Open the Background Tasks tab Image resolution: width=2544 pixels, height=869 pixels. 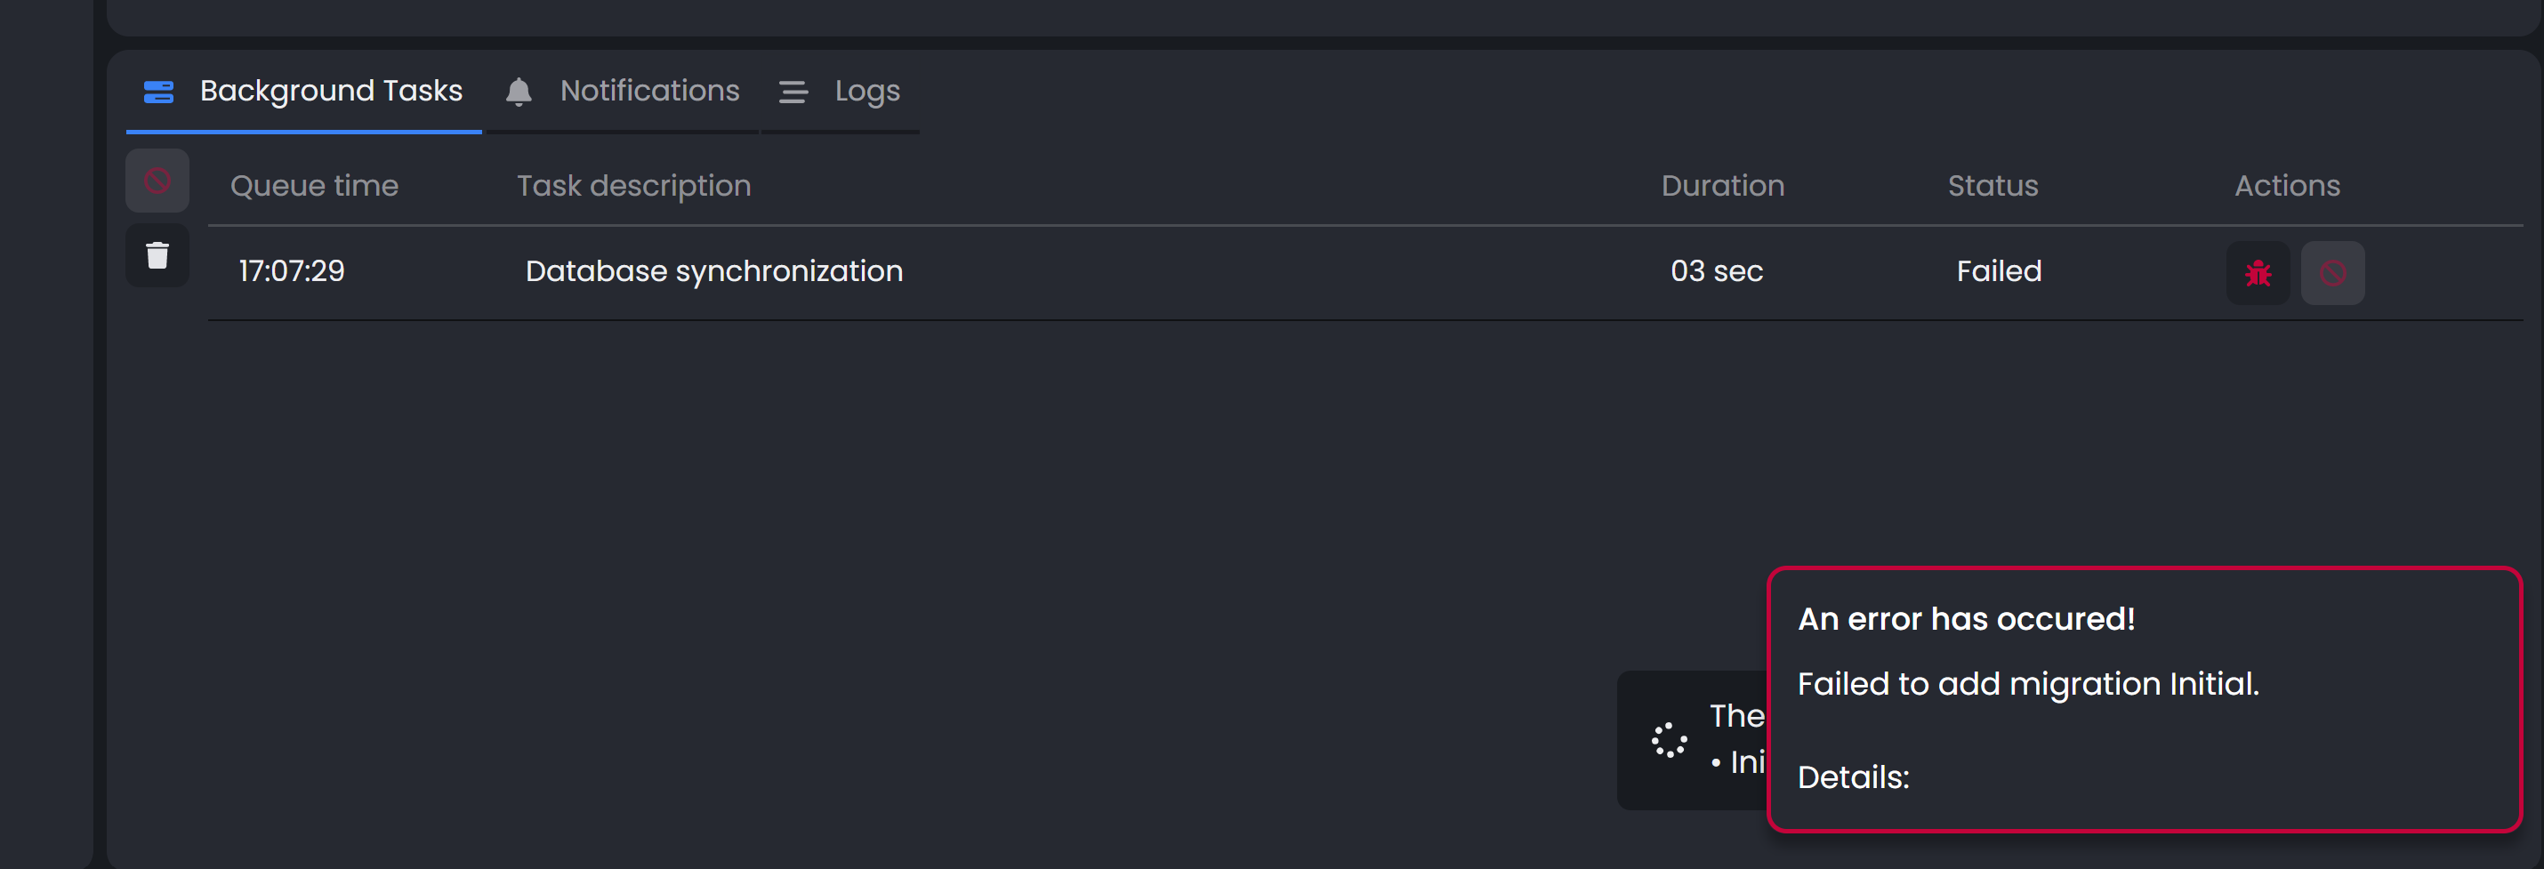coord(330,91)
